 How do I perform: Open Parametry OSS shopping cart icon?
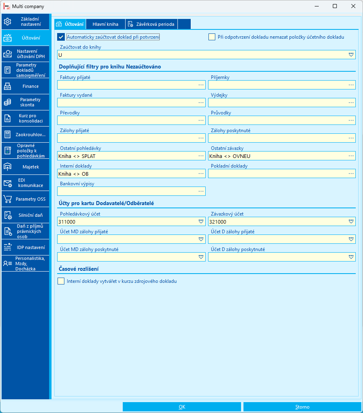click(7, 199)
